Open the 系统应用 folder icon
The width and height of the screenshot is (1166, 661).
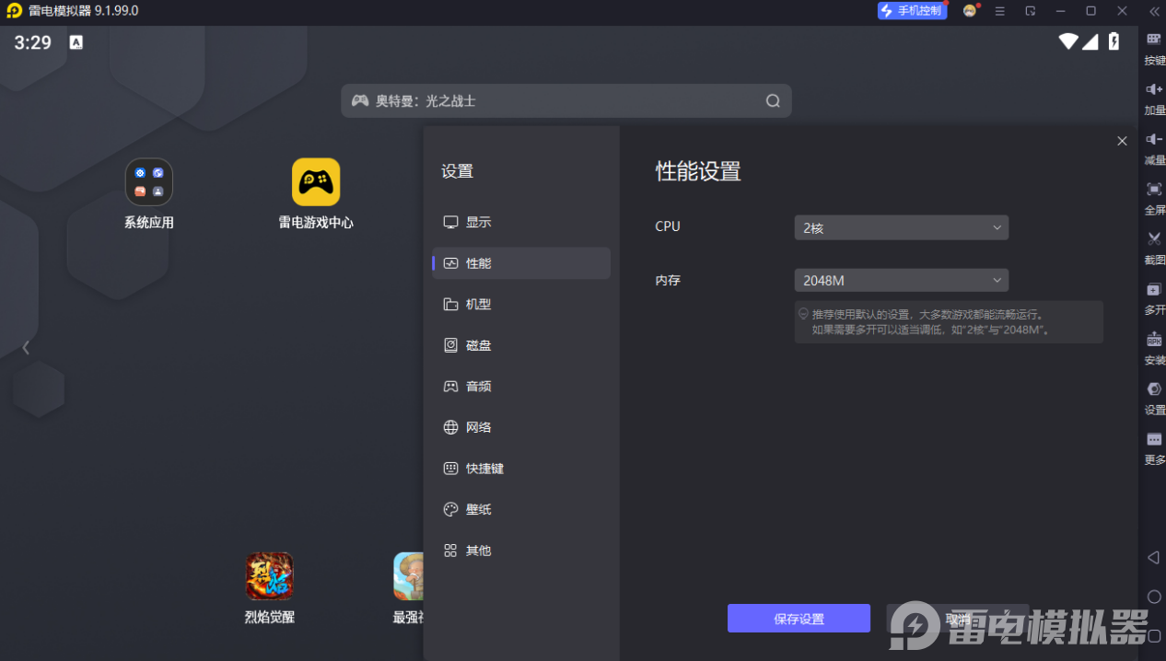coord(149,182)
